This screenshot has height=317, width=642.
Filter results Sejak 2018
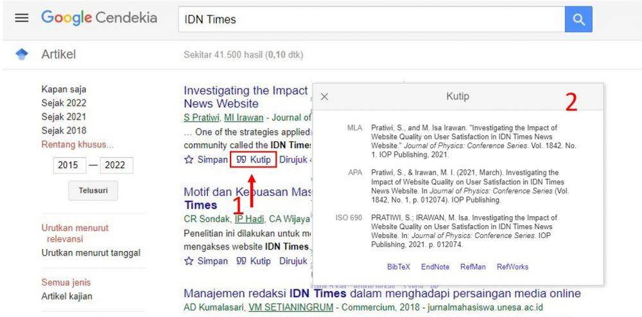click(64, 130)
